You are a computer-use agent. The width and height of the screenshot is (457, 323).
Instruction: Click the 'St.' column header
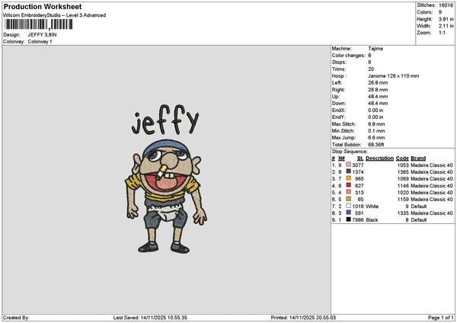pyautogui.click(x=360, y=158)
